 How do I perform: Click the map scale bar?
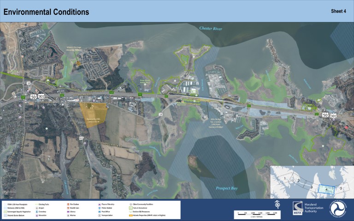257,214
